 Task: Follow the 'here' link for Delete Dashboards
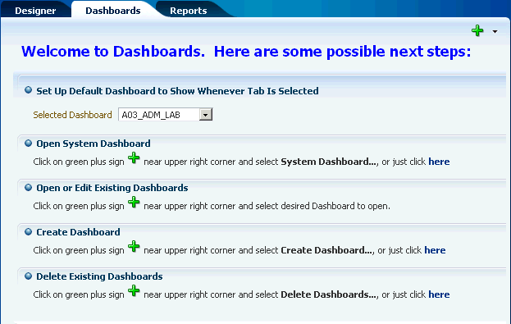[x=439, y=294]
